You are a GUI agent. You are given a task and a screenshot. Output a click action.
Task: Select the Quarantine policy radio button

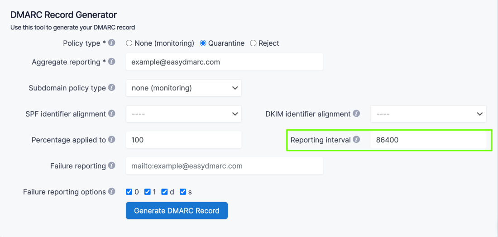203,43
